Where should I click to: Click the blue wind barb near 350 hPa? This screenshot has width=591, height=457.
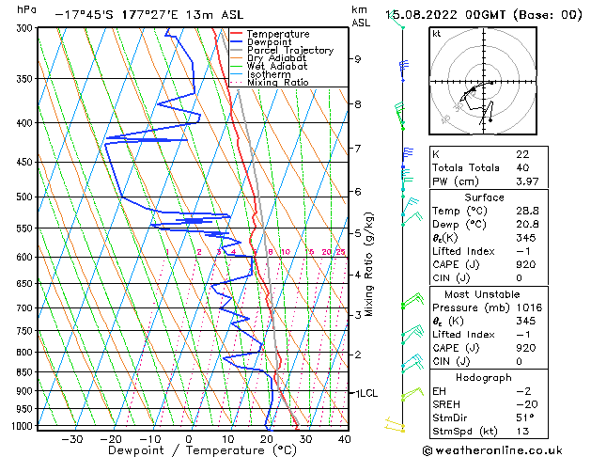[x=403, y=71]
